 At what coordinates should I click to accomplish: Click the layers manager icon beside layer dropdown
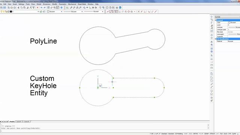pos(41,12)
